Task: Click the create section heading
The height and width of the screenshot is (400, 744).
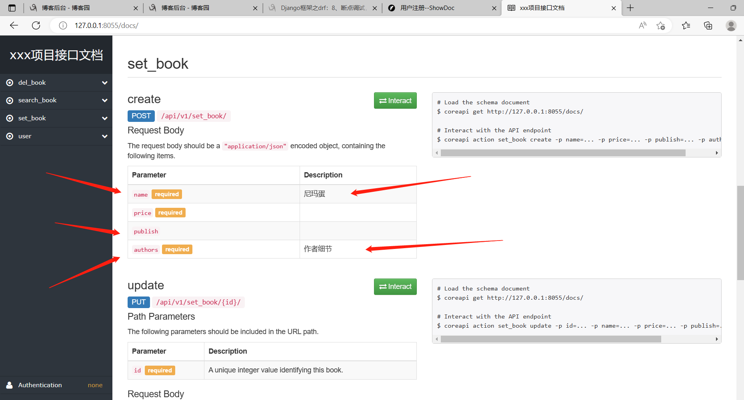Action: tap(144, 99)
